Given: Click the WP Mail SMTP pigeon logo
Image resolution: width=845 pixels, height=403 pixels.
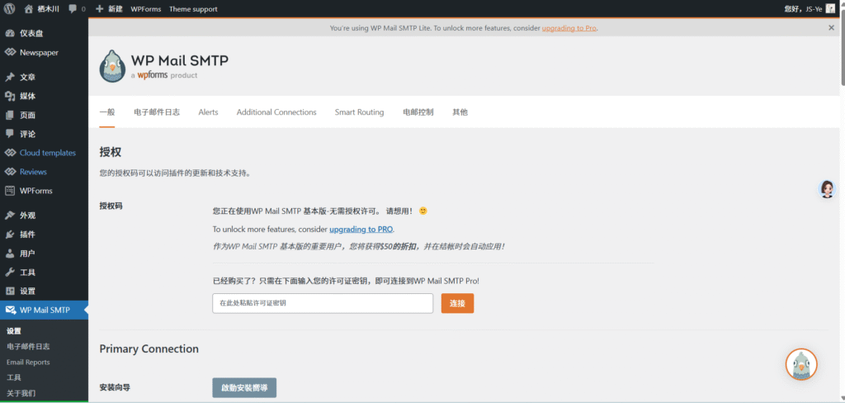Looking at the screenshot, I should (112, 66).
